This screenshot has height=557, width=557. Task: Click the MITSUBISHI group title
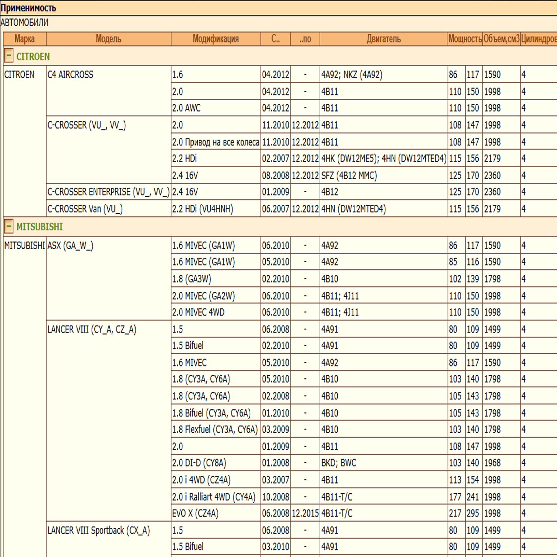pos(39,227)
